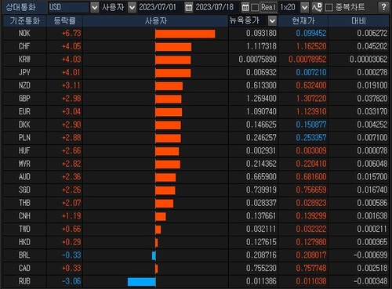392x289 pixels.
Task: Select the DKK currency row
Action: click(196, 125)
